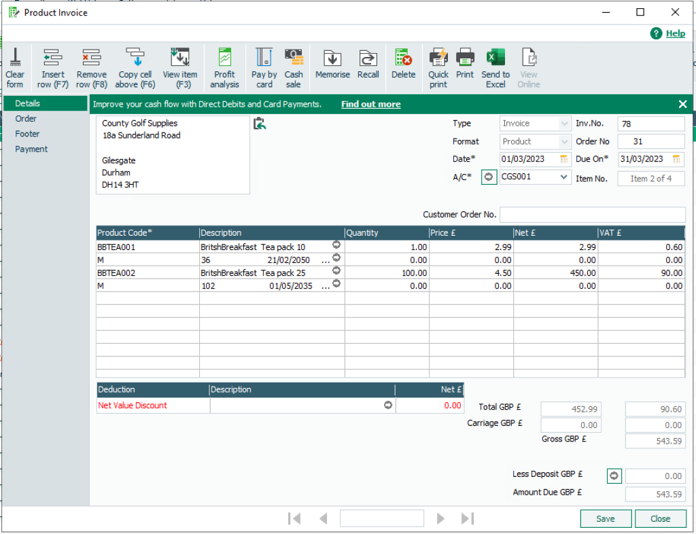
Task: Open the Help icon
Action: [x=656, y=33]
